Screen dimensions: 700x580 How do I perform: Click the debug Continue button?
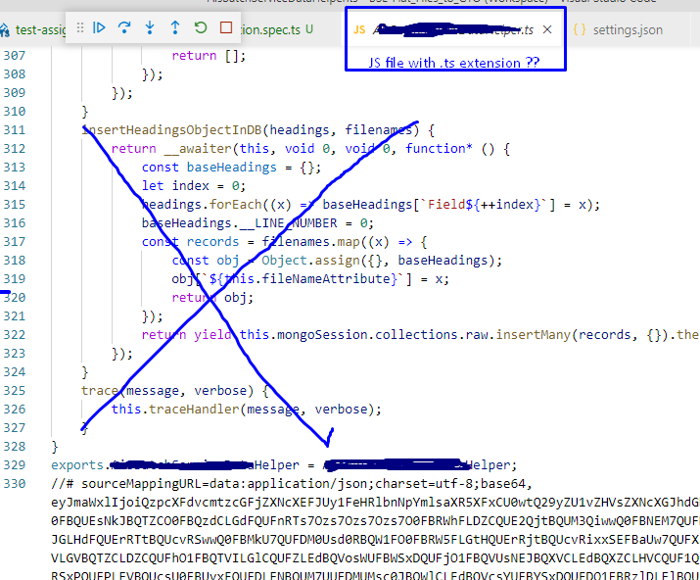coord(99,28)
